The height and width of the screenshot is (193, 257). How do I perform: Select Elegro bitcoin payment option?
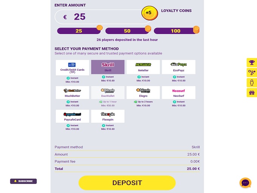[x=143, y=93]
